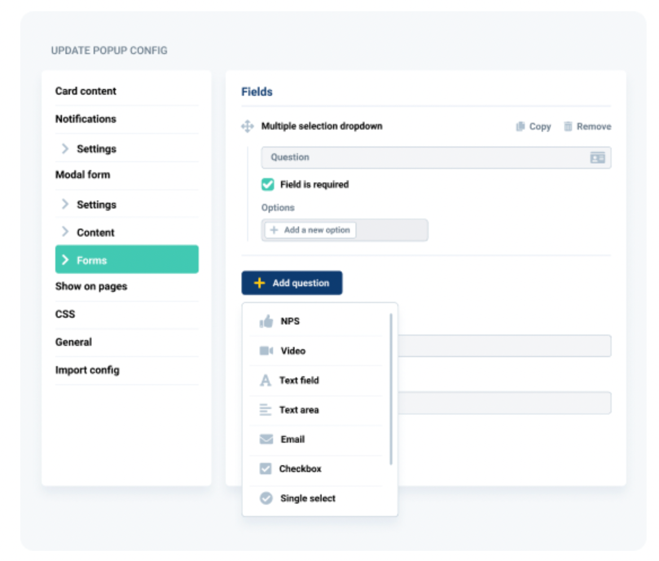Expand the Content chevron

click(65, 231)
